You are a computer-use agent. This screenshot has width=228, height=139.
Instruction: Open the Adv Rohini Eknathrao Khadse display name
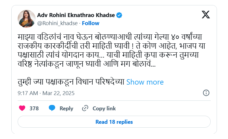[x=76, y=15]
